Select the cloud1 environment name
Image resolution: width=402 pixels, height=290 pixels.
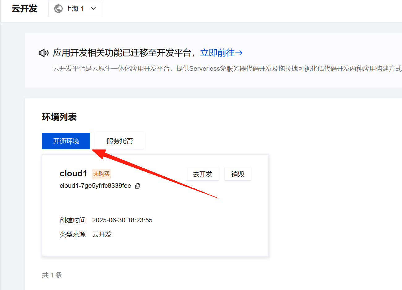click(x=73, y=174)
